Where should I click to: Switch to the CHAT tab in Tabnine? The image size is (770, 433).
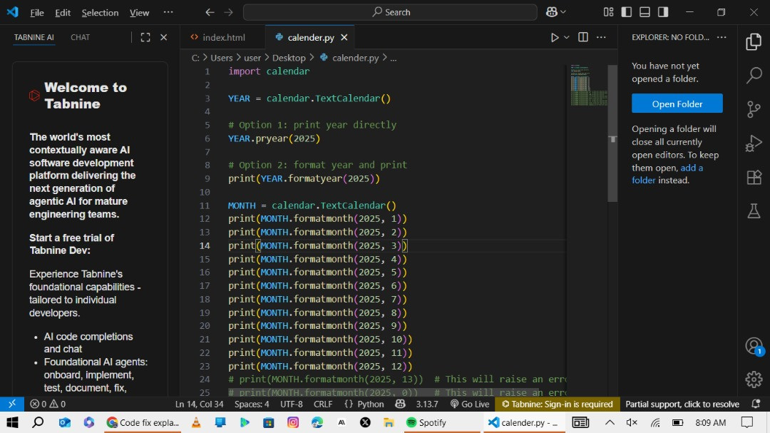(80, 37)
